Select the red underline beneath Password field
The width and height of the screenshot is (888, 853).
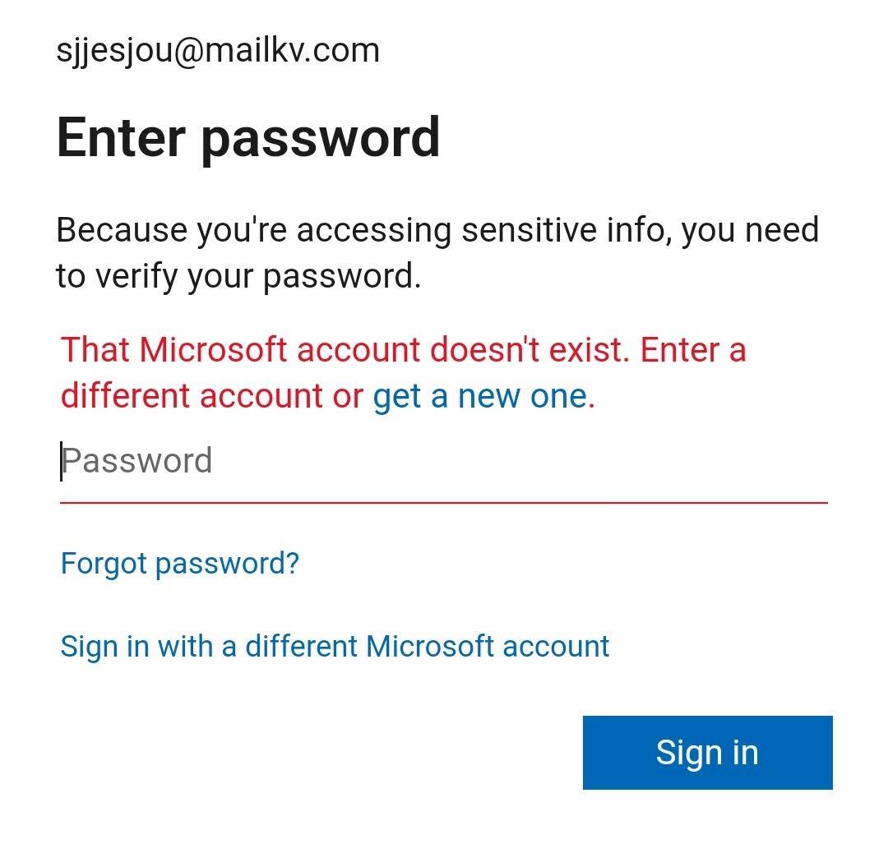click(443, 502)
